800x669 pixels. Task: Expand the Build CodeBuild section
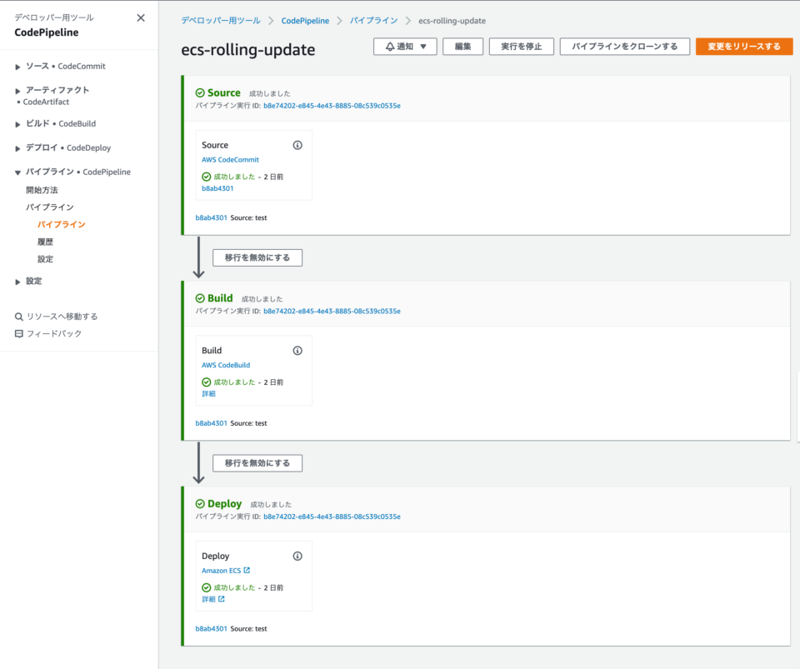tap(17, 124)
